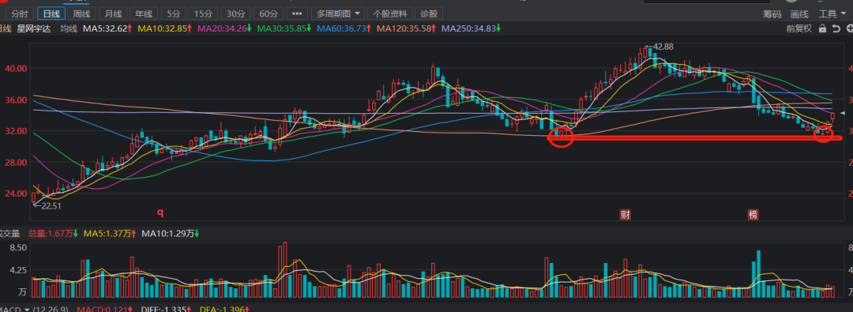853x312 pixels.
Task: Click the plus zoom icon at far right
Action: pos(849,28)
